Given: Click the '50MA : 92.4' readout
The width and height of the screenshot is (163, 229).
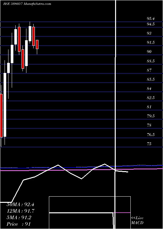Looking at the screenshot, I should (x=21, y=204).
